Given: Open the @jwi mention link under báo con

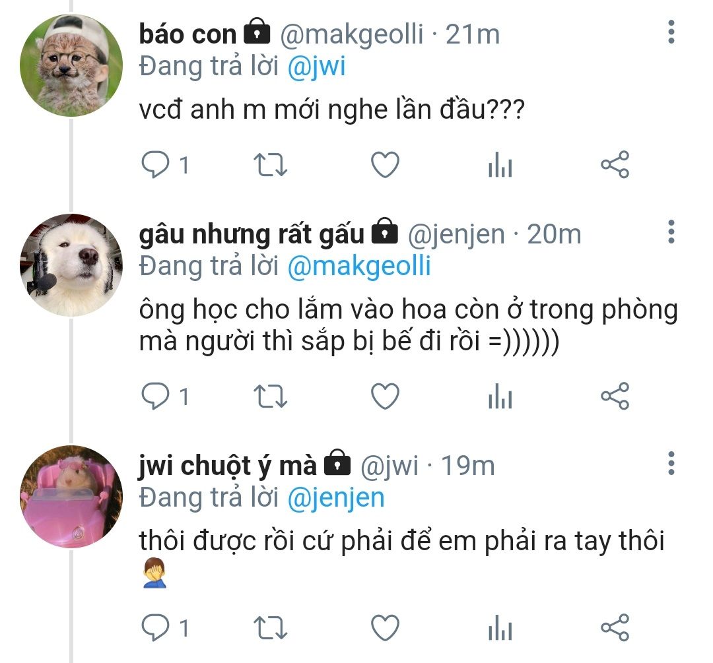Looking at the screenshot, I should pos(316,67).
